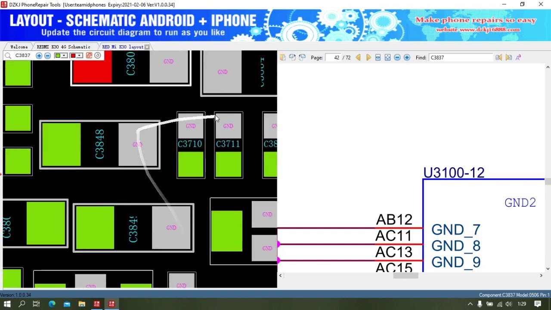Image resolution: width=551 pixels, height=310 pixels.
Task: Open the Windows Start menu
Action: click(x=7, y=304)
